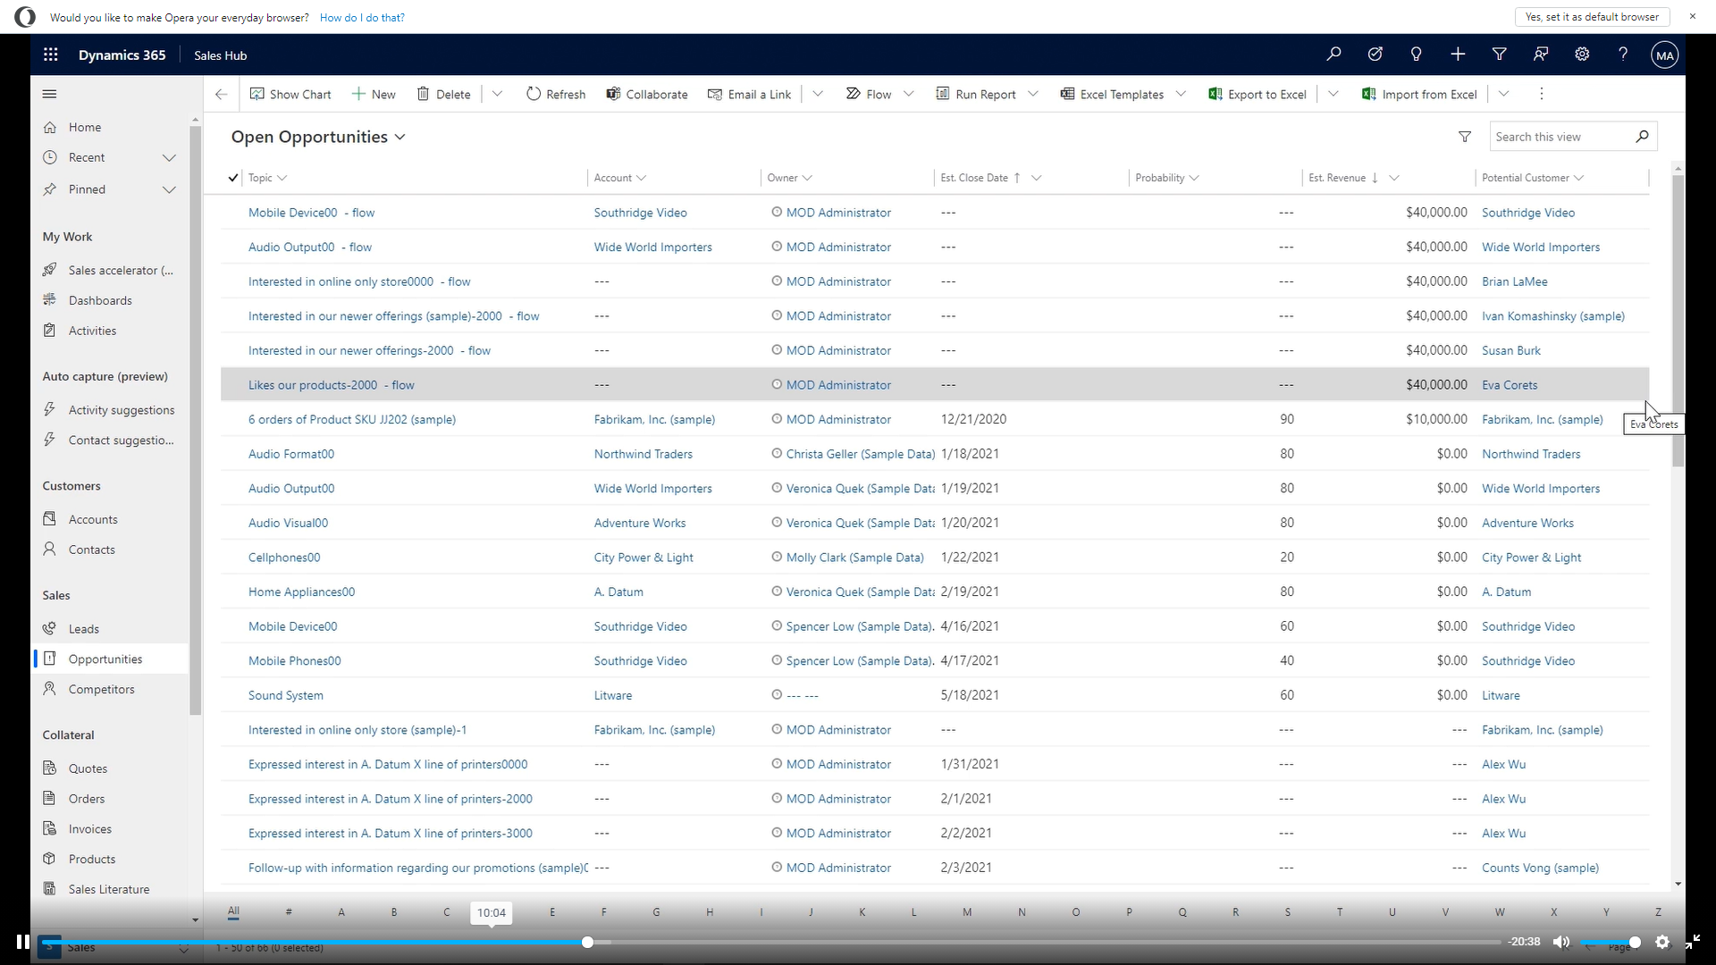Open the Audio Format00 opportunity

point(291,454)
